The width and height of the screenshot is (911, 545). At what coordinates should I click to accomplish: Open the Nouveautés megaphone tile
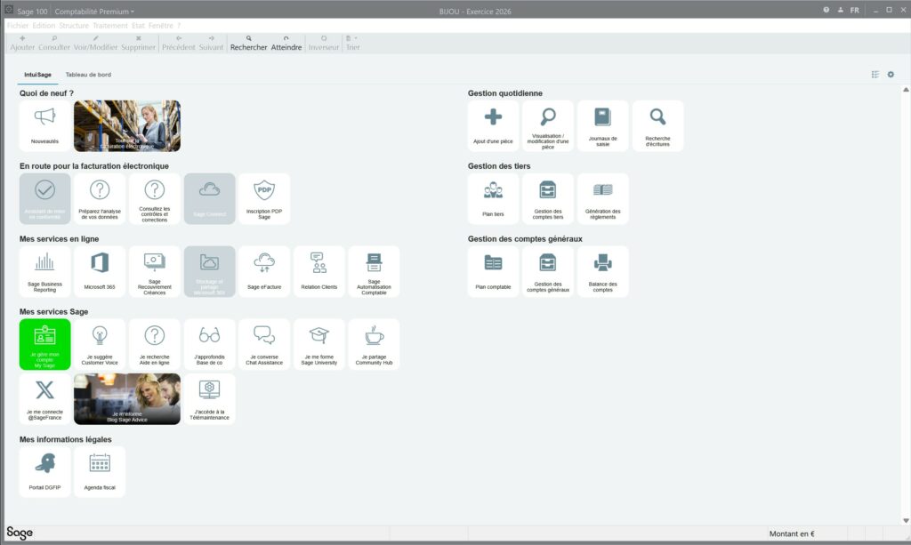pyautogui.click(x=44, y=126)
